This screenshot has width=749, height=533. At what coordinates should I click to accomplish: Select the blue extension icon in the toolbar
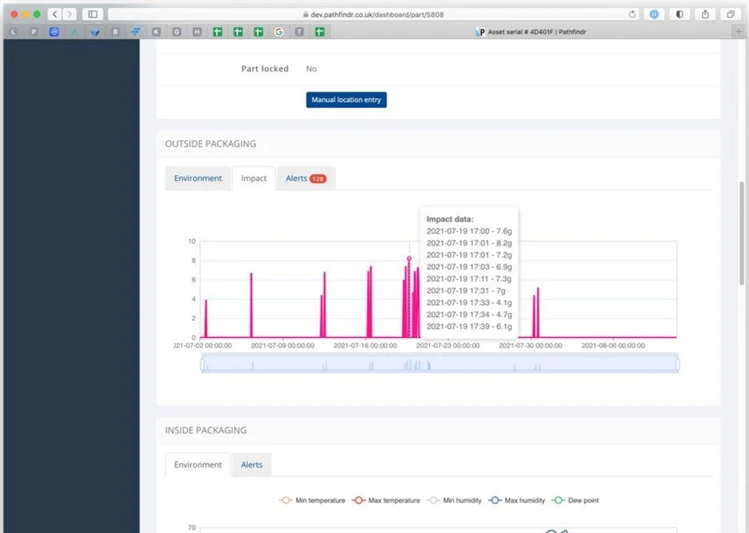tap(653, 14)
